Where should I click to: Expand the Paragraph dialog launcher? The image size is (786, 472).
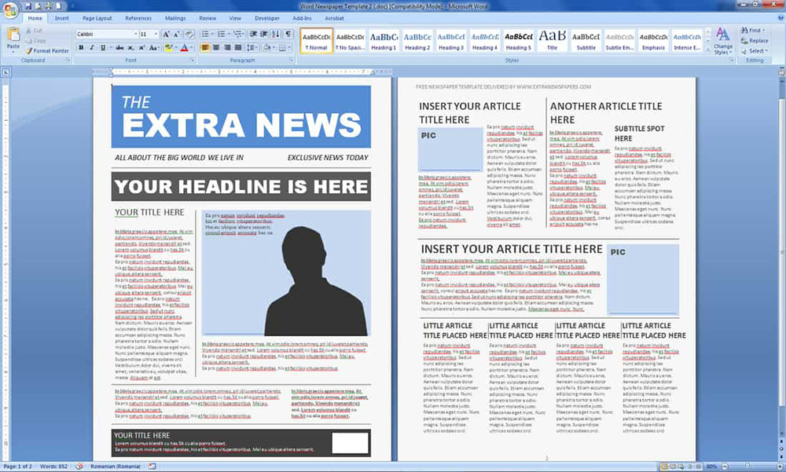[x=292, y=60]
